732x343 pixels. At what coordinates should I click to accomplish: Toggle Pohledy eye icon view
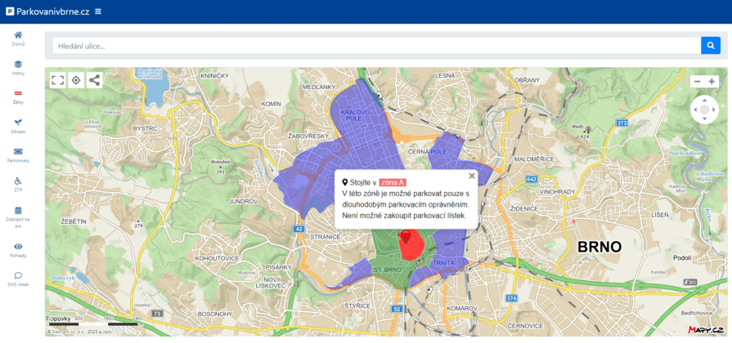[x=18, y=249]
